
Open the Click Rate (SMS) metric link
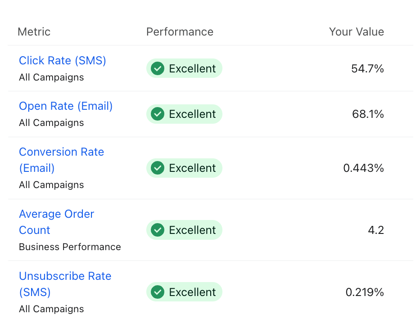pos(63,61)
